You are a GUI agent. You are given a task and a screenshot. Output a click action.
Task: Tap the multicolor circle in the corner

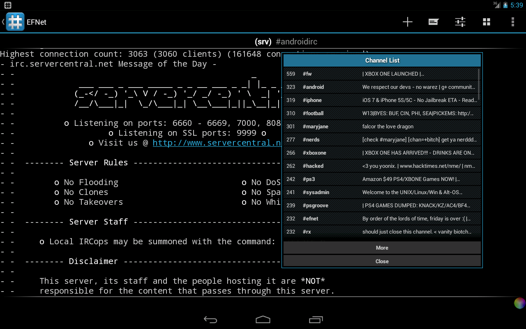pyautogui.click(x=519, y=303)
